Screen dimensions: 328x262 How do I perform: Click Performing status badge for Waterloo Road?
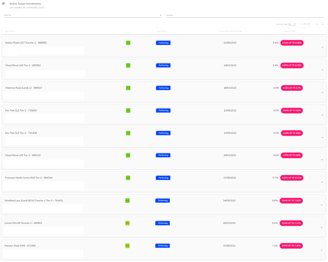(163, 88)
